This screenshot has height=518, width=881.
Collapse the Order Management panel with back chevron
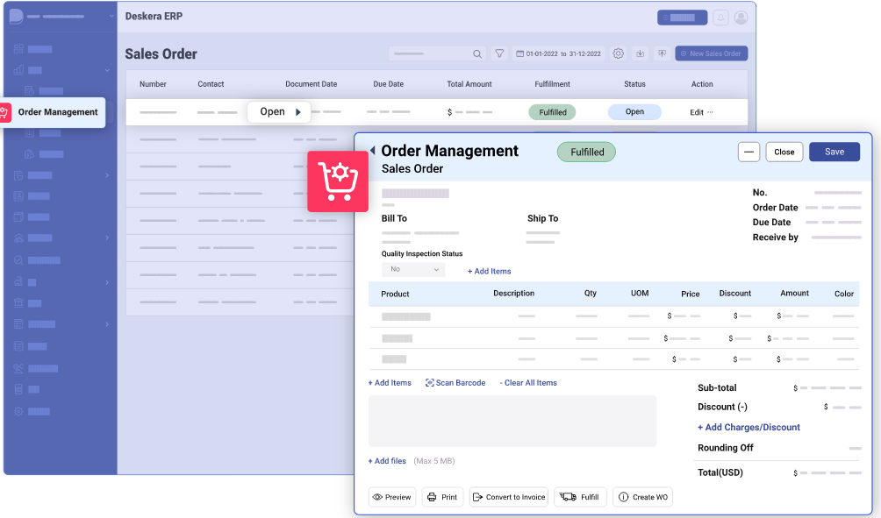coord(374,151)
